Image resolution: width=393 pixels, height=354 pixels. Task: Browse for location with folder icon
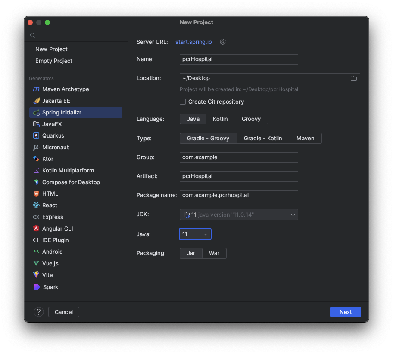point(354,78)
